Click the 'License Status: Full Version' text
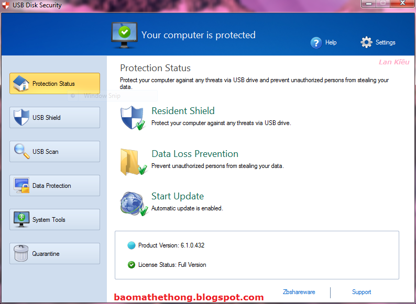 point(172,265)
